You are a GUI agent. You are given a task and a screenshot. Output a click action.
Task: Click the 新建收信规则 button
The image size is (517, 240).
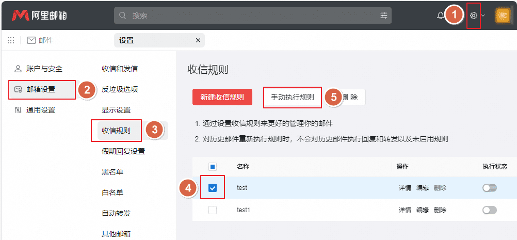[222, 97]
